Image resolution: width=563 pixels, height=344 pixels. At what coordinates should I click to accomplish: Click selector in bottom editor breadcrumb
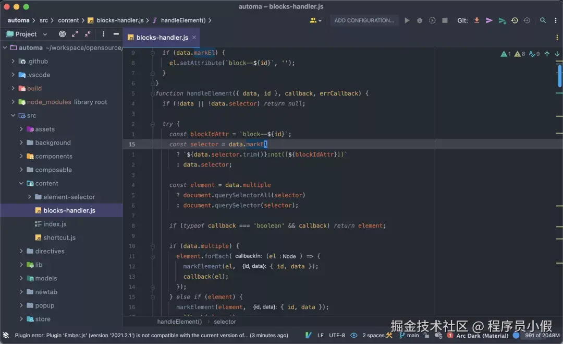tap(225, 322)
